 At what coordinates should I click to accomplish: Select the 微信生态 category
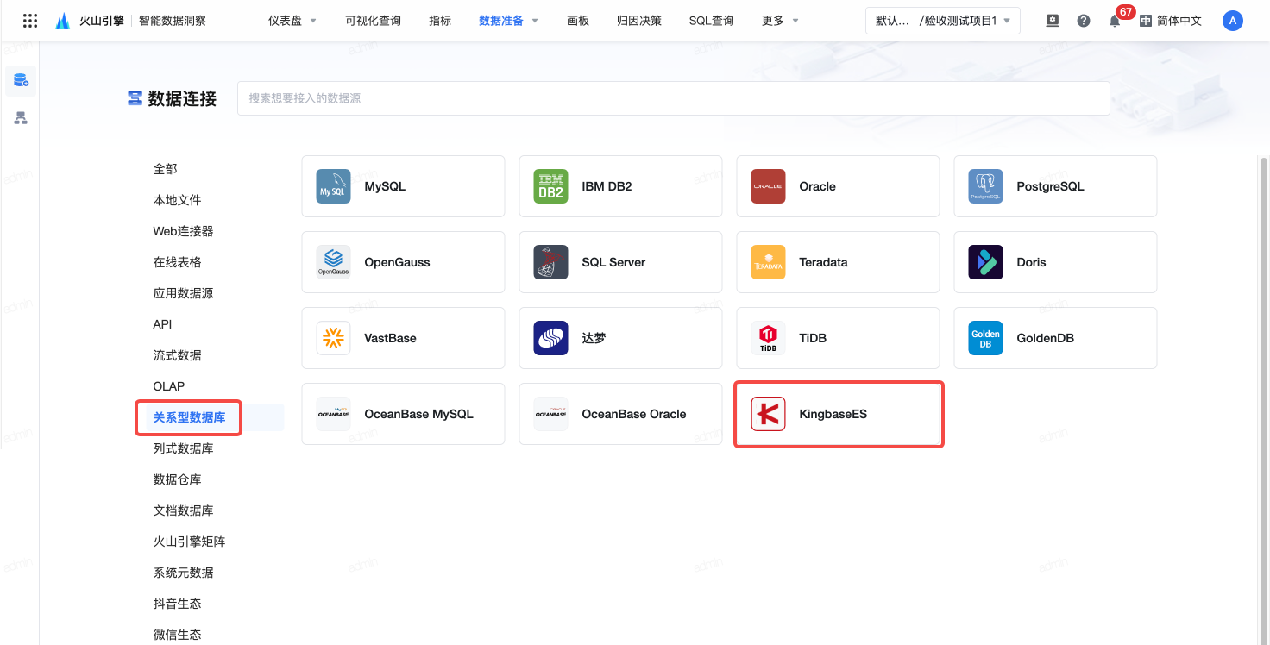178,635
